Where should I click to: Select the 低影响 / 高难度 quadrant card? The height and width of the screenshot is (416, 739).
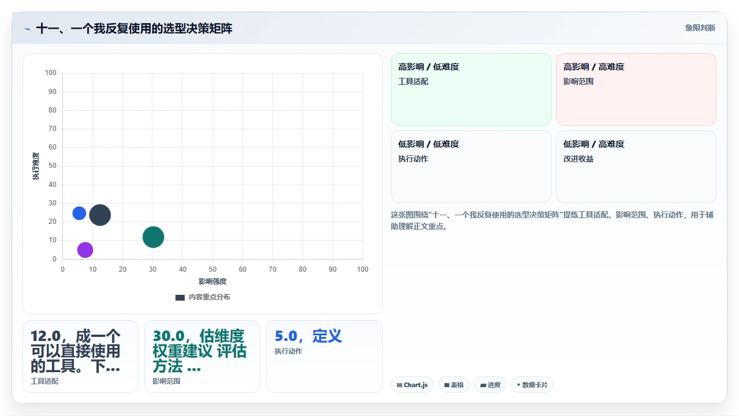636,167
